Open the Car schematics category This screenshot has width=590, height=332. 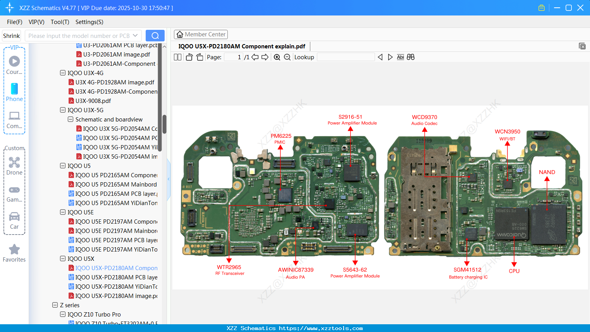14,221
